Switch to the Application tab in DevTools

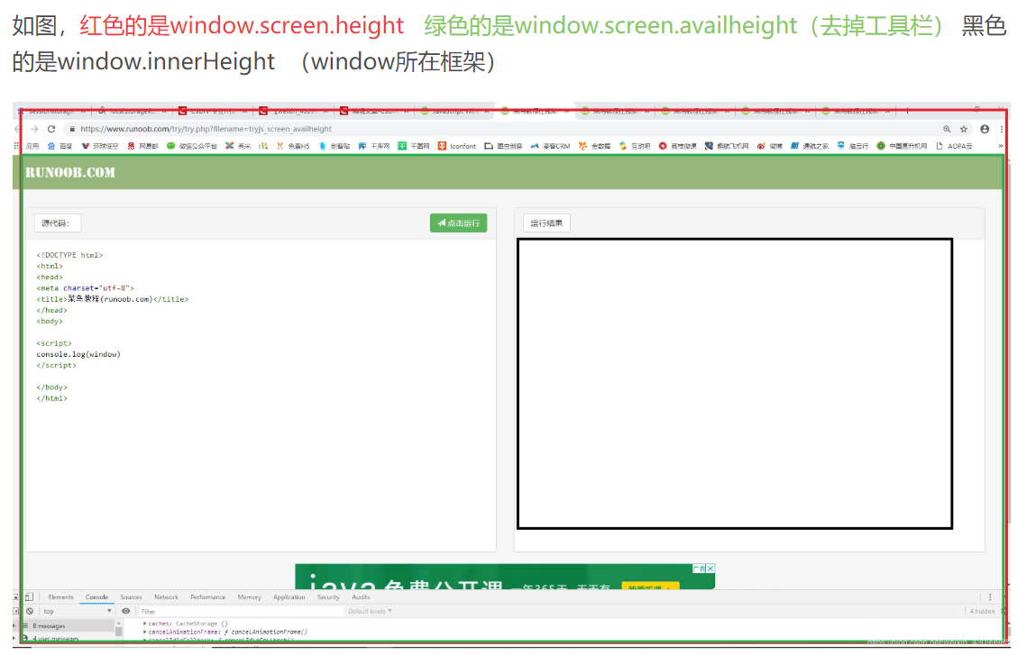click(289, 596)
